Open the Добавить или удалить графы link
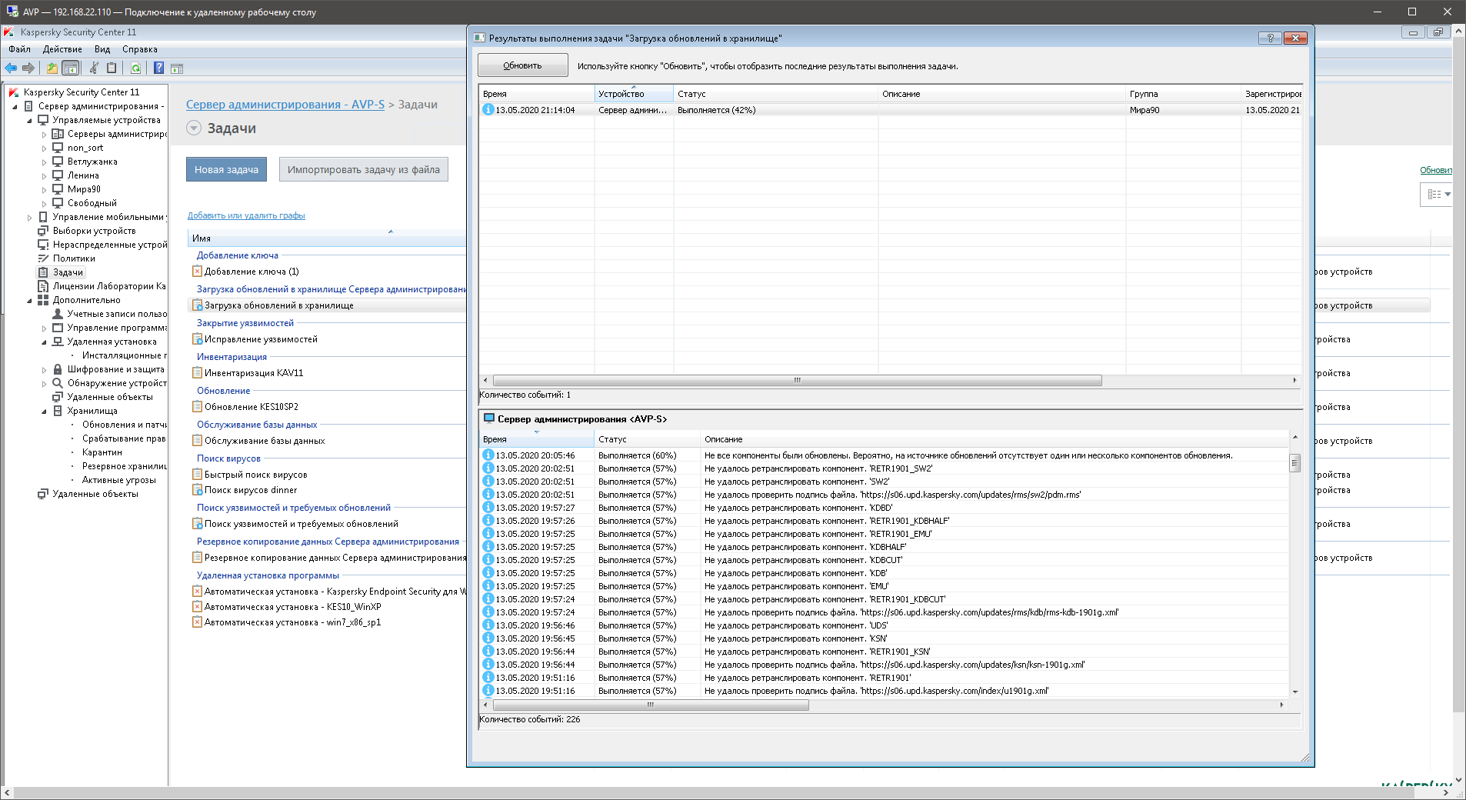Viewport: 1466px width, 800px height. click(x=246, y=216)
